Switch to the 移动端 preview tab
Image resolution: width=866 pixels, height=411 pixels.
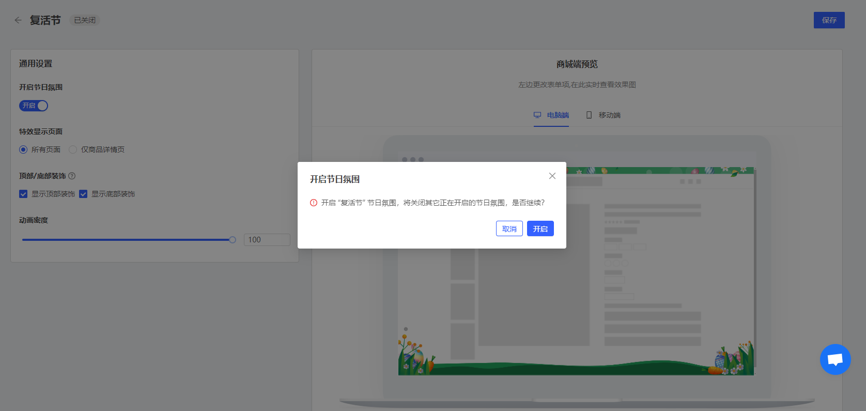click(609, 115)
